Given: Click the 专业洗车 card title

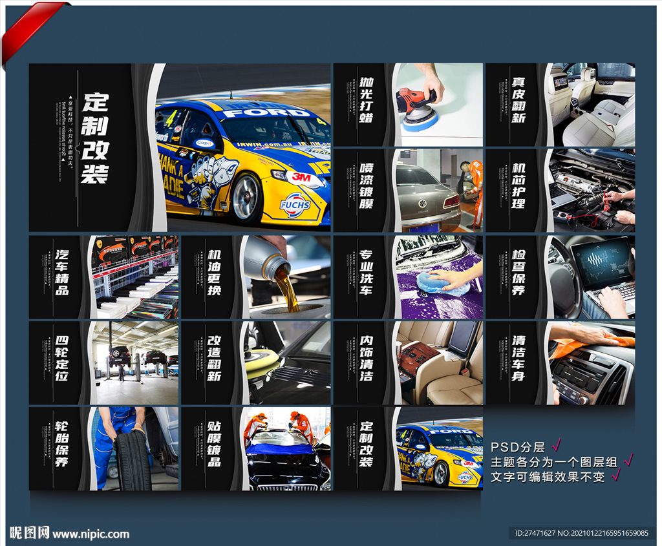Looking at the screenshot, I should coord(366,273).
